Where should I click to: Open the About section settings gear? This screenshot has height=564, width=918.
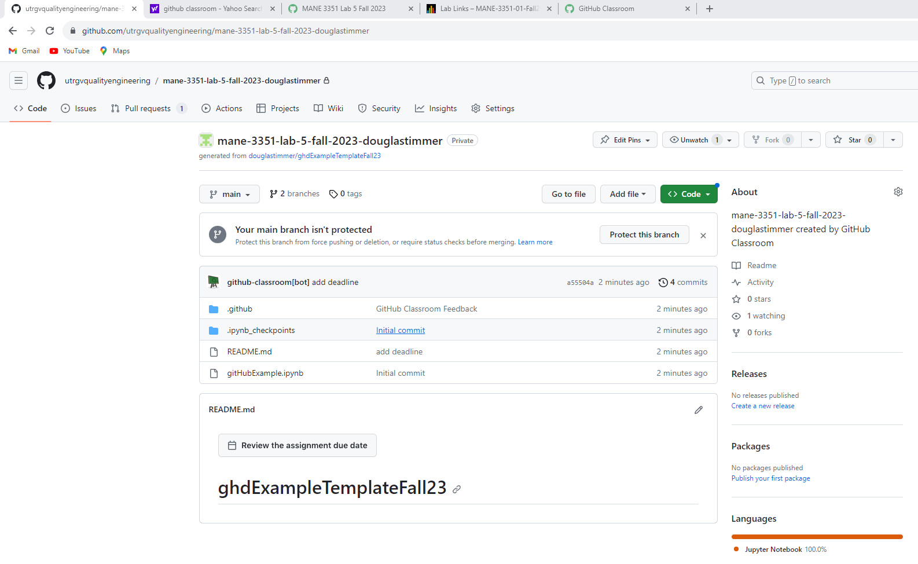click(898, 192)
